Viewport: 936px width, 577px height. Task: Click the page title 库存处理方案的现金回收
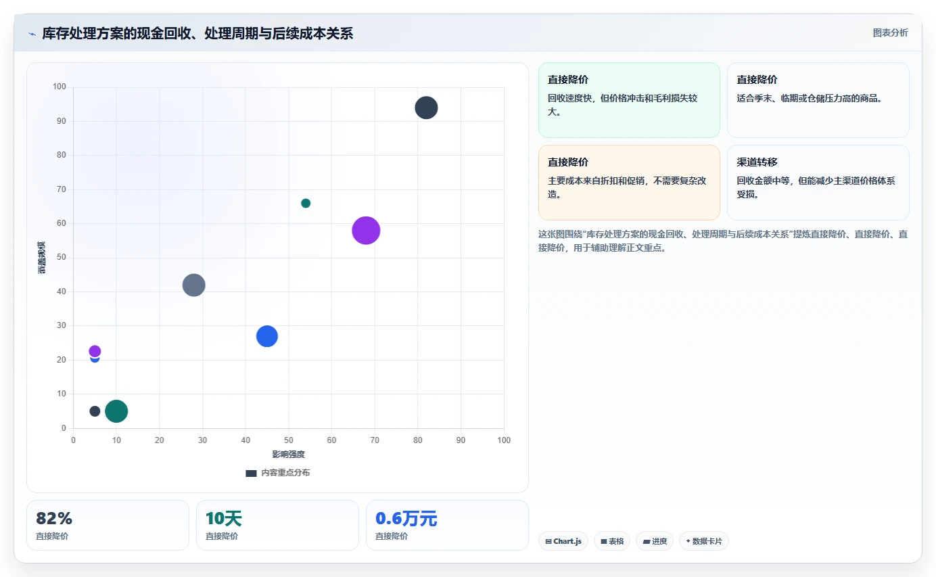coord(197,34)
